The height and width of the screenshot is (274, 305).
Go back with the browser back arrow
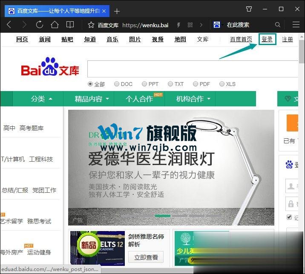pyautogui.click(x=9, y=25)
